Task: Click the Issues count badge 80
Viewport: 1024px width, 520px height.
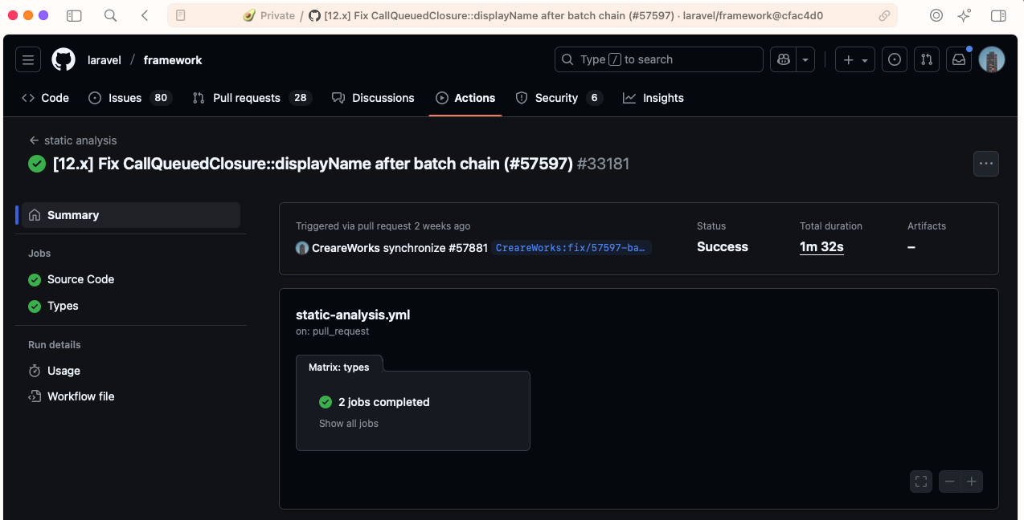Action: (161, 98)
